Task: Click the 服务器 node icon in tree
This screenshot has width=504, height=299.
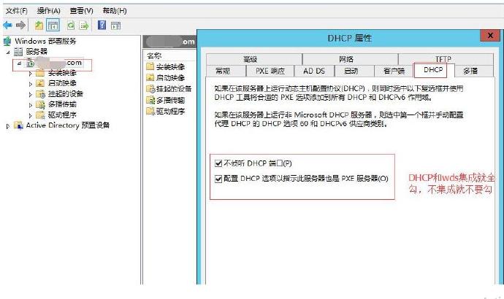Action: pos(18,51)
